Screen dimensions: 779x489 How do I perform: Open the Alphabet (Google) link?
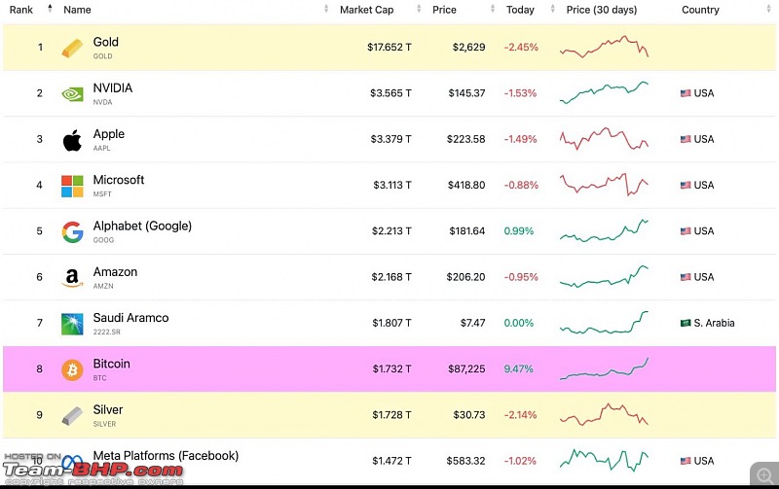click(142, 227)
